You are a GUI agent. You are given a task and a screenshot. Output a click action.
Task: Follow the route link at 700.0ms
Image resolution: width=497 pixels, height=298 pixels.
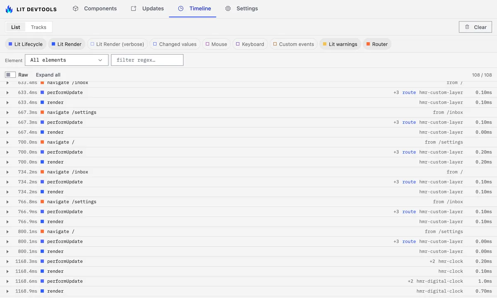coord(409,152)
